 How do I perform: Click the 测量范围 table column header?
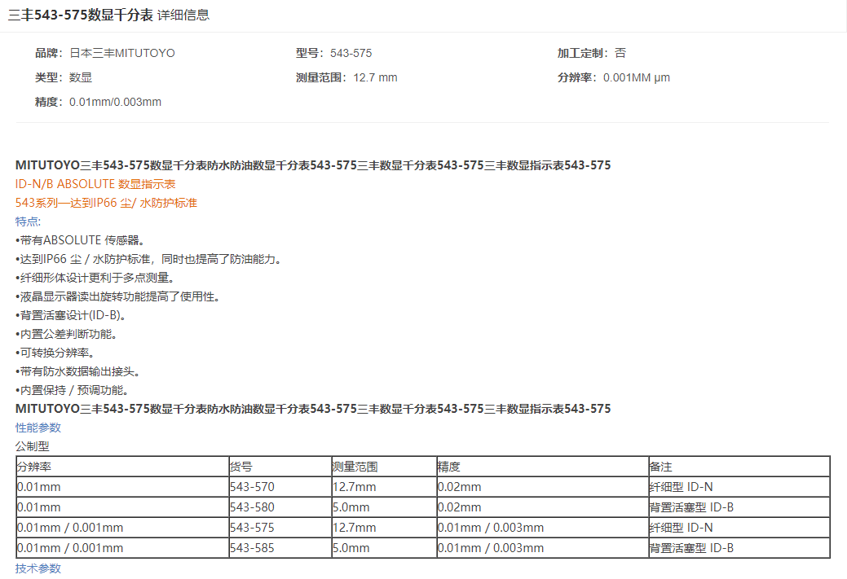tap(355, 467)
